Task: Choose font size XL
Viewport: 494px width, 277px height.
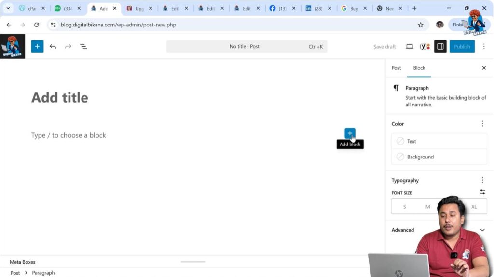Action: [x=474, y=207]
